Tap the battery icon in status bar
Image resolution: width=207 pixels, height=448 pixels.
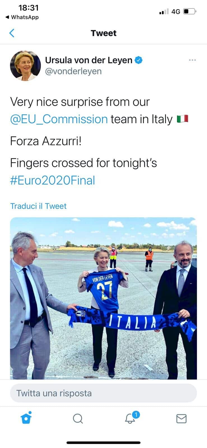point(190,11)
